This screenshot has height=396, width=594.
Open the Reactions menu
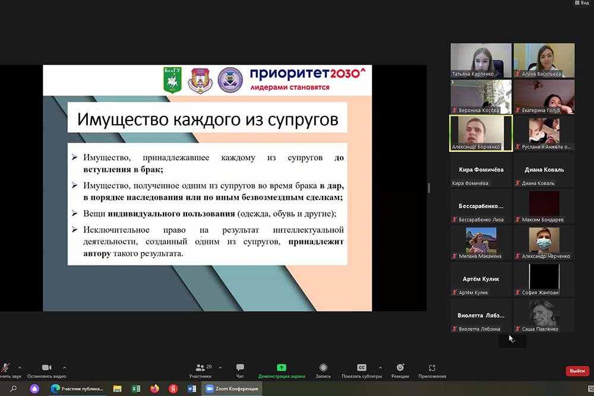[x=400, y=368]
